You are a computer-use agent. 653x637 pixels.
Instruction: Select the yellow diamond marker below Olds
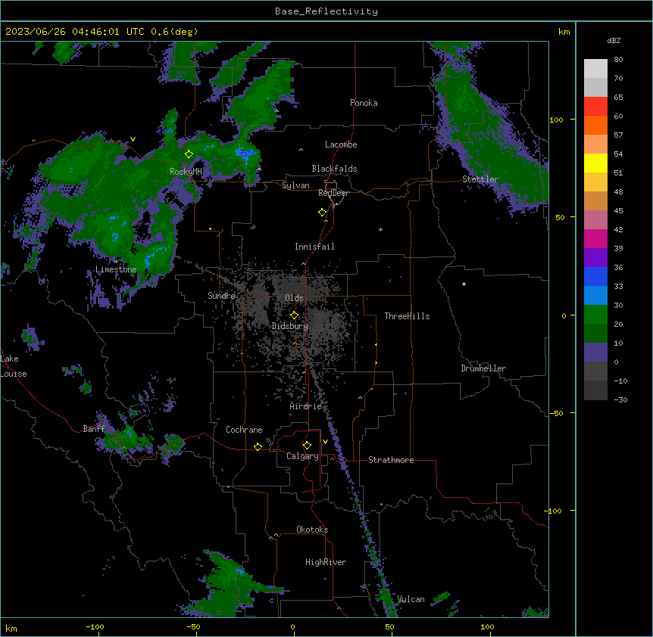[294, 315]
